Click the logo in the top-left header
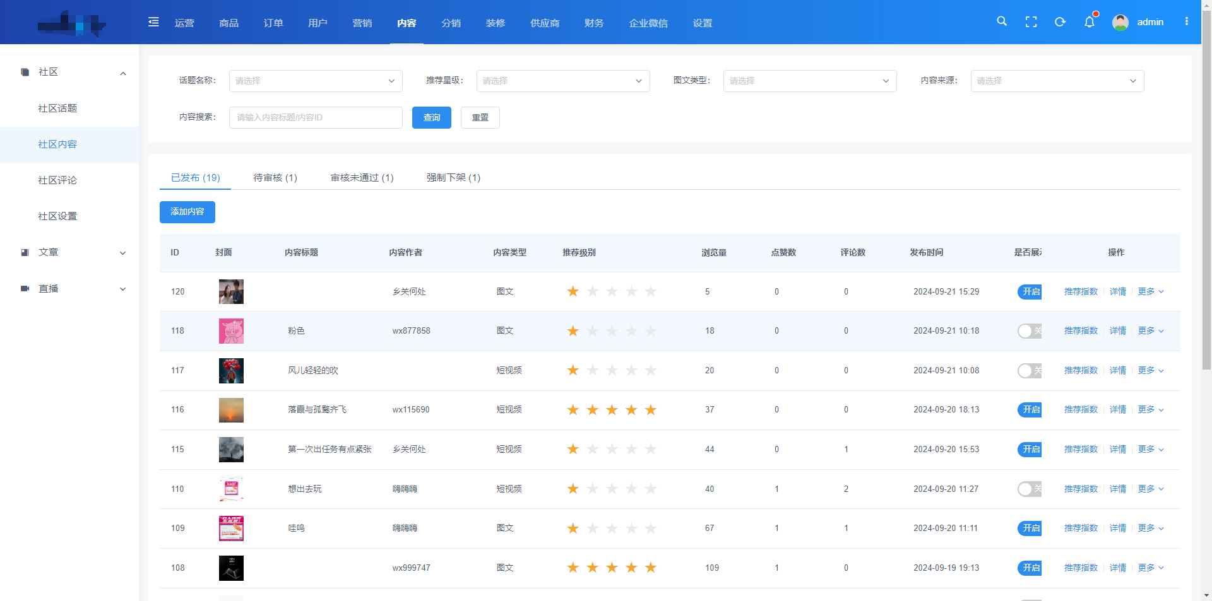This screenshot has width=1212, height=601. click(71, 23)
